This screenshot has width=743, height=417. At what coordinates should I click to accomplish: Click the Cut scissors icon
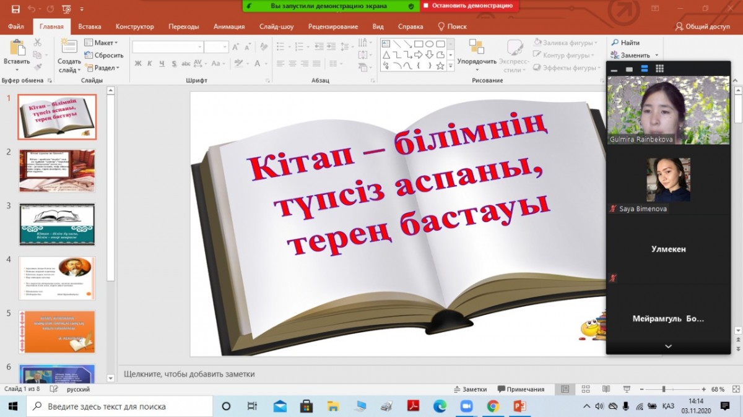[x=38, y=43]
